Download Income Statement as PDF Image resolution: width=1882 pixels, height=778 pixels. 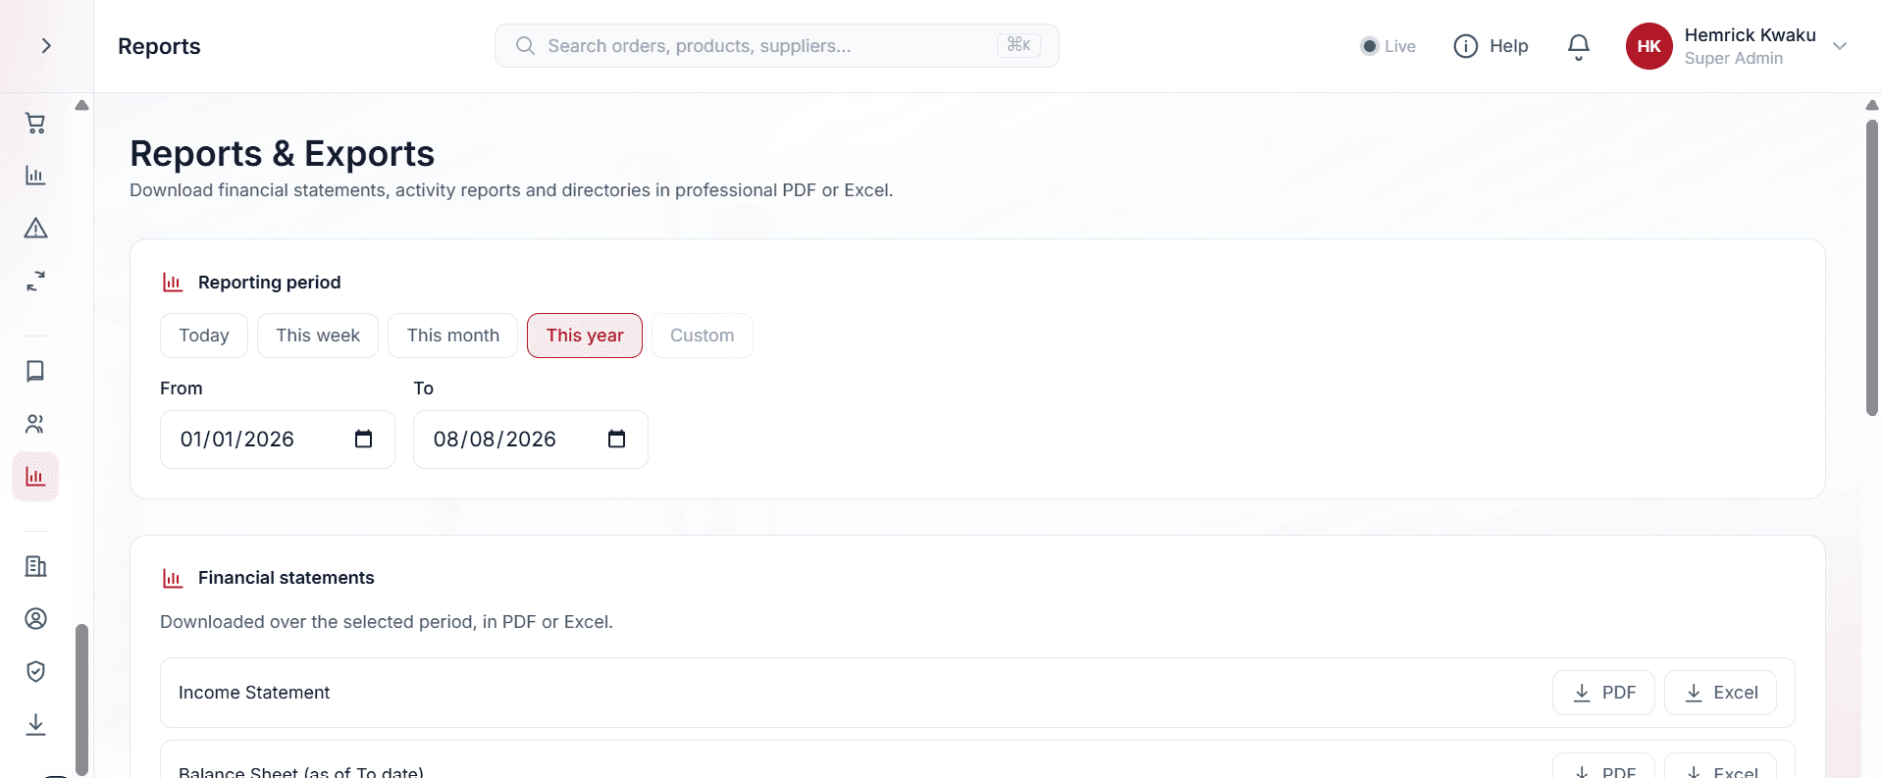point(1603,693)
